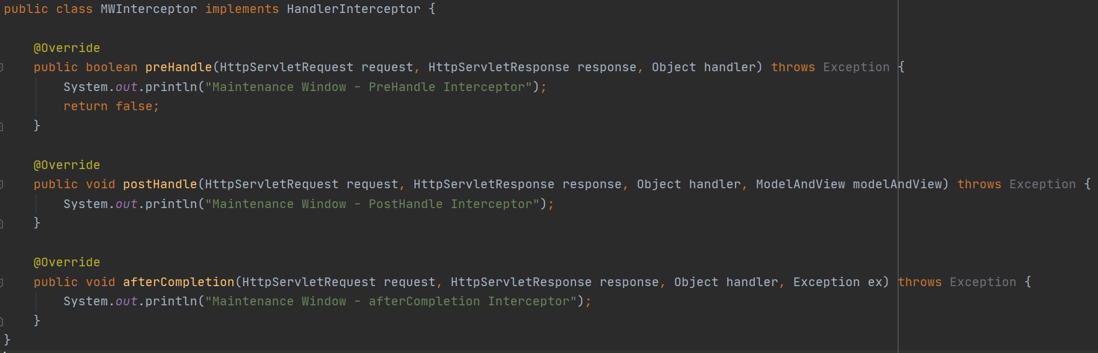
Task: Click the afterCompletion method name
Action: click(x=178, y=282)
